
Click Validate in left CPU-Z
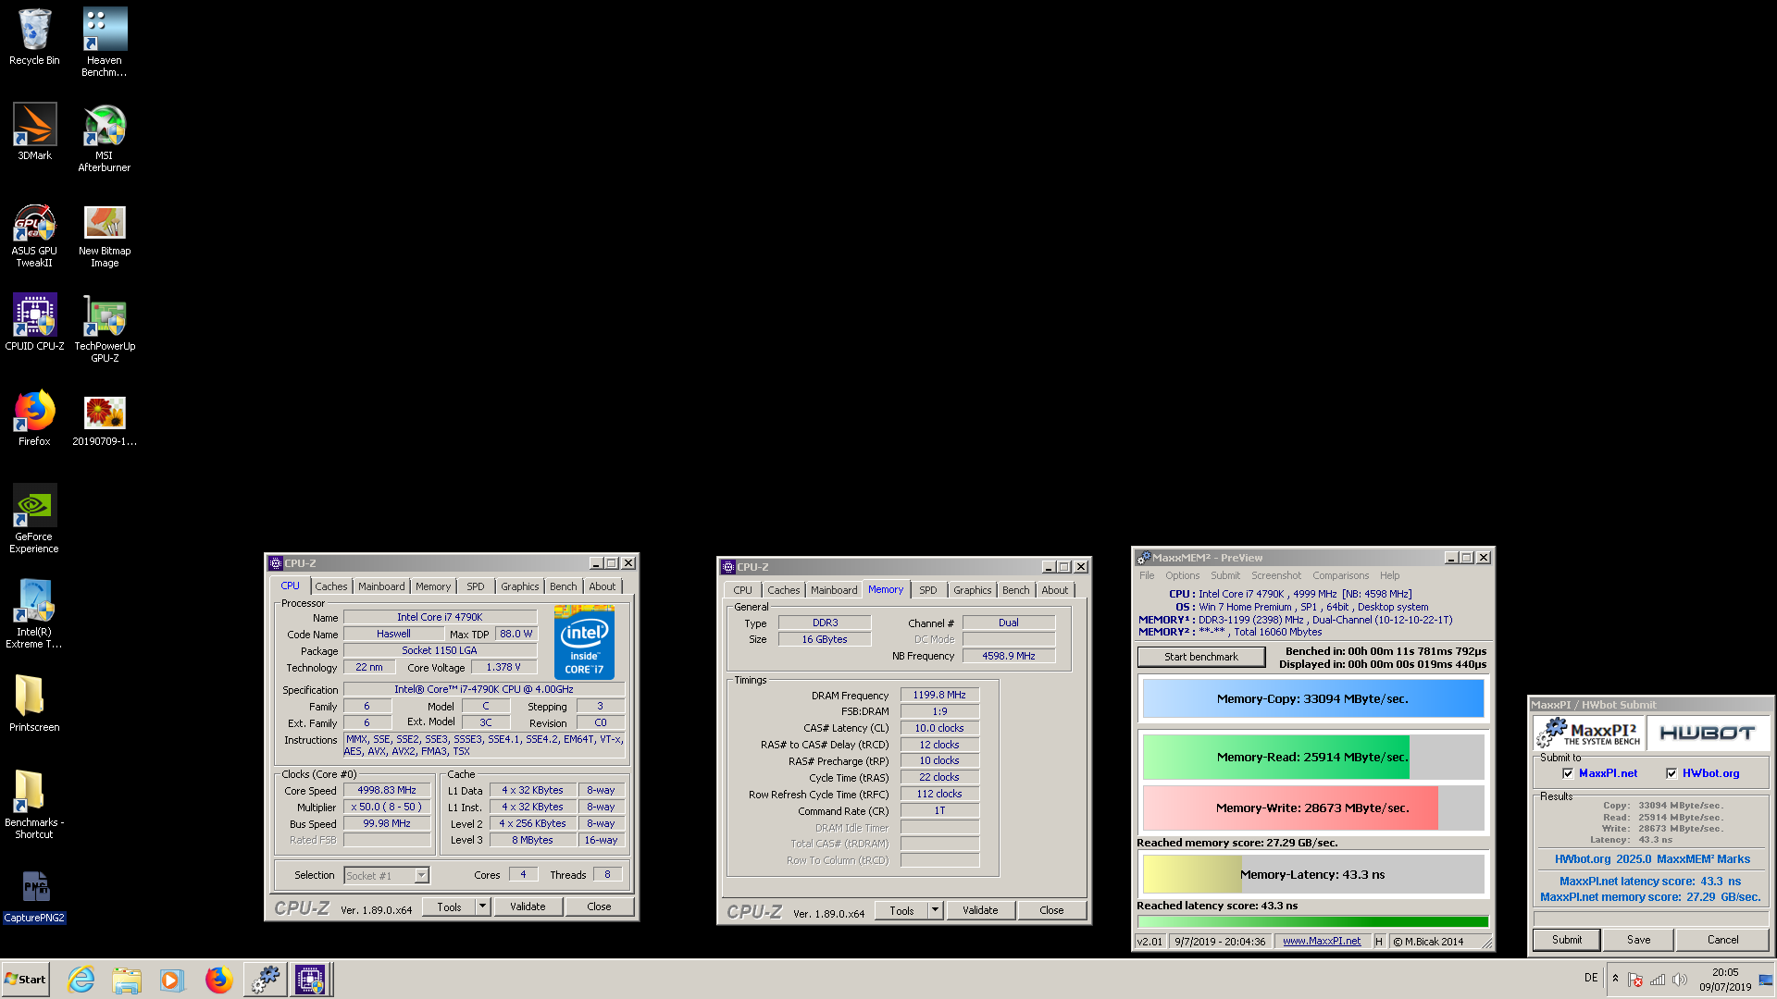[x=528, y=906]
